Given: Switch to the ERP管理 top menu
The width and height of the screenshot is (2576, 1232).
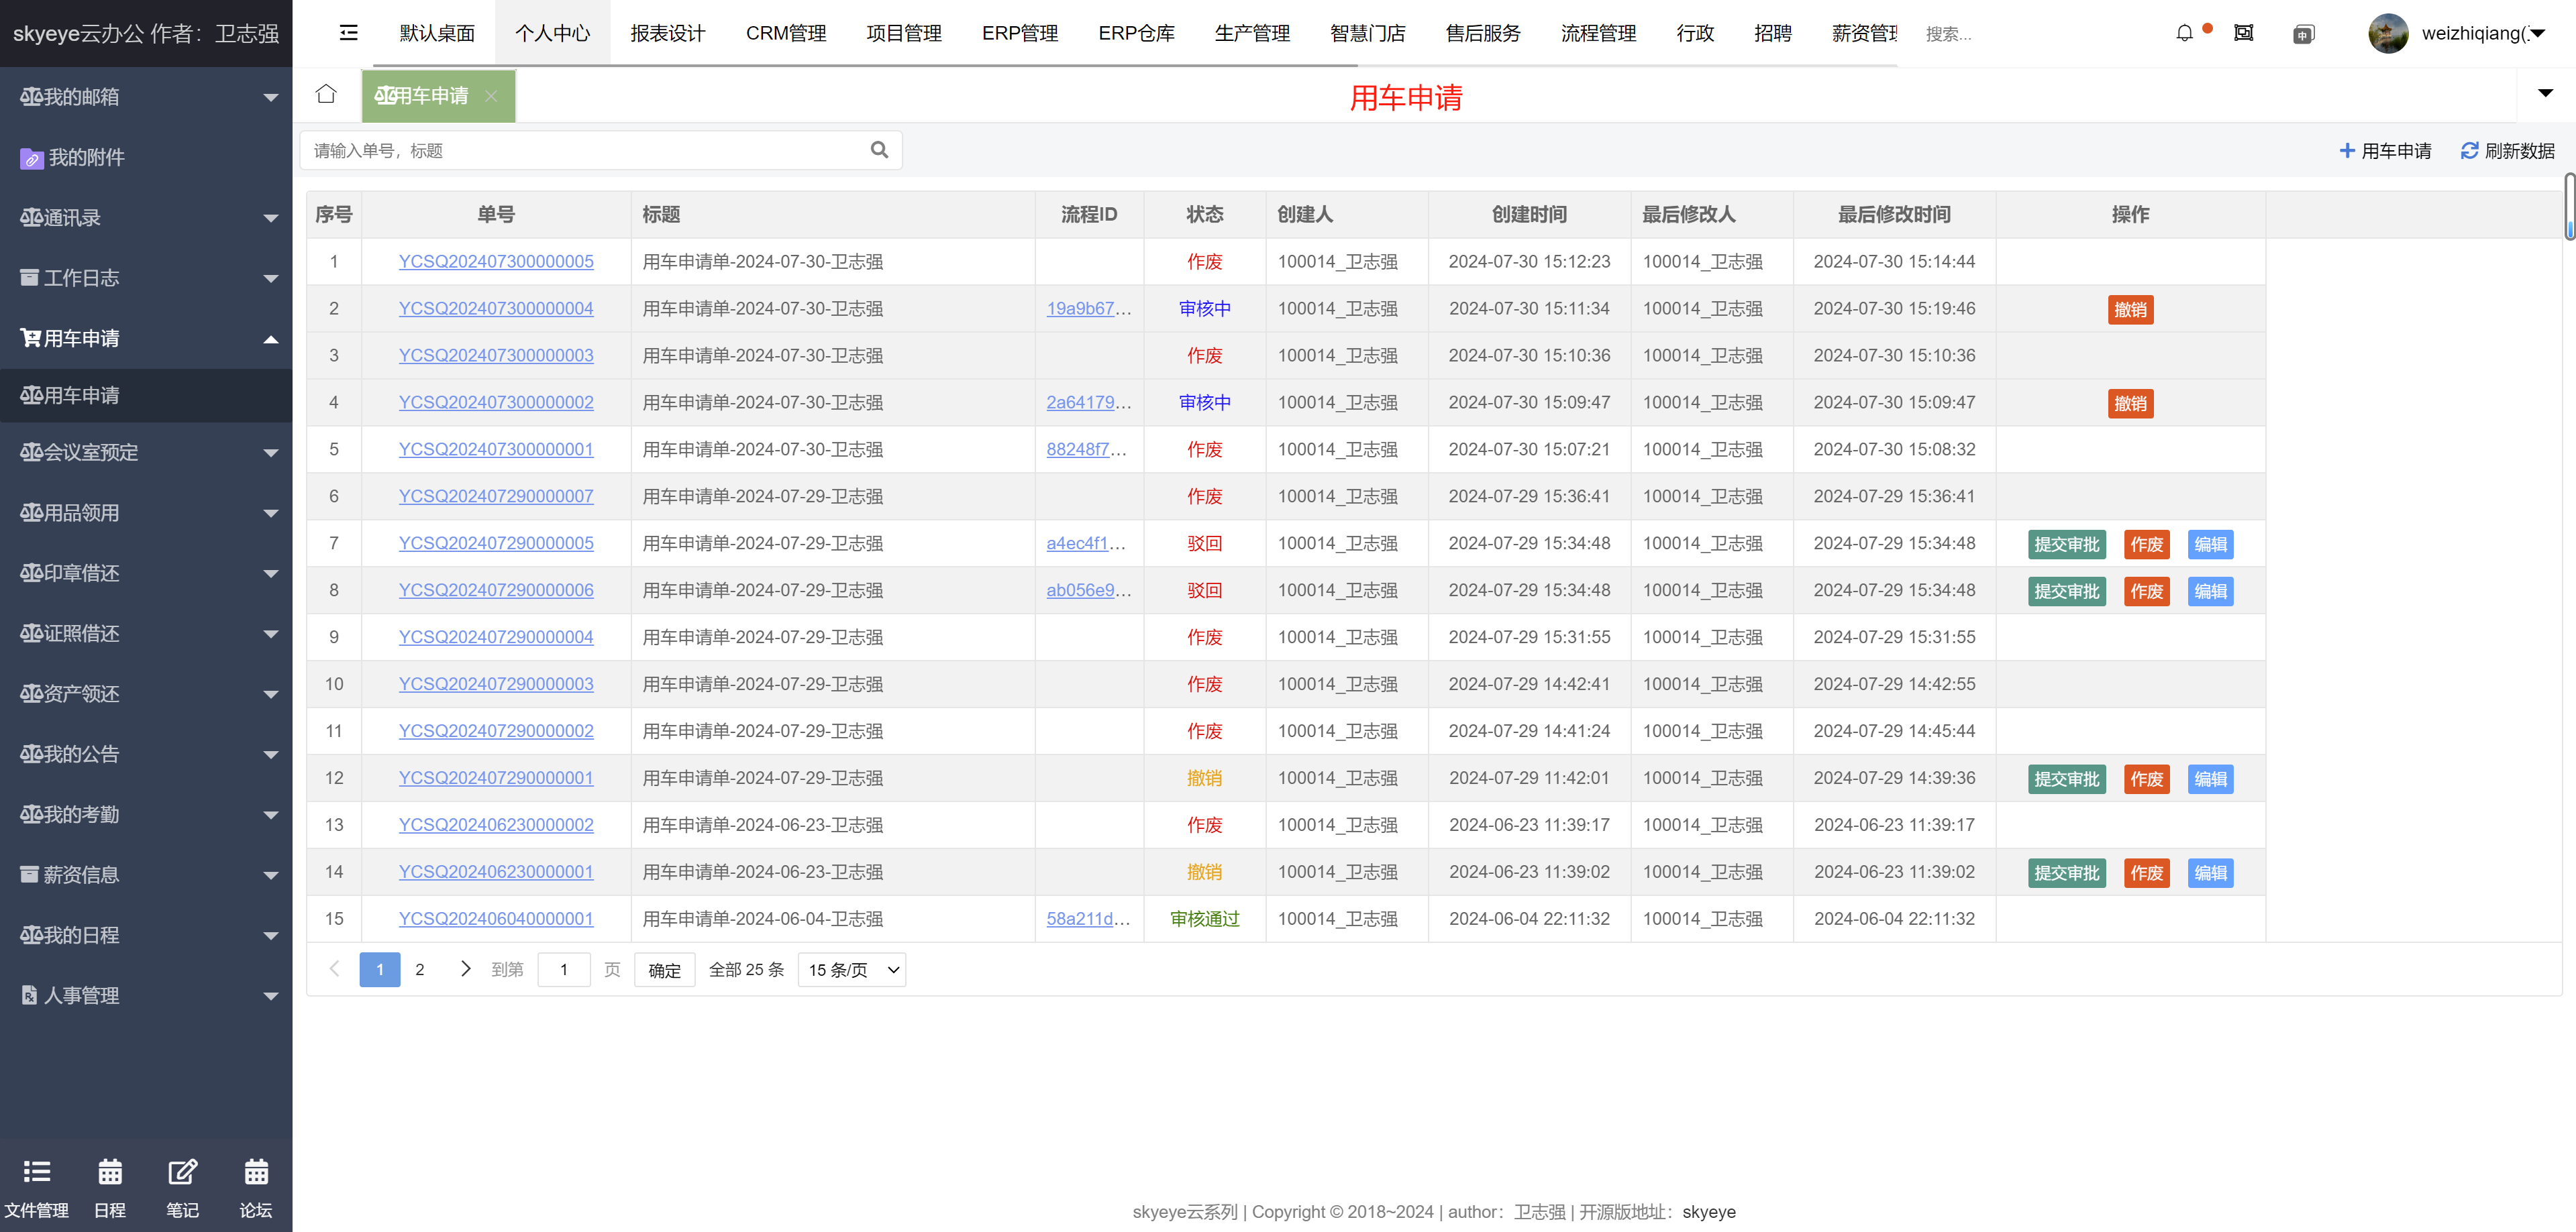Looking at the screenshot, I should (1019, 33).
